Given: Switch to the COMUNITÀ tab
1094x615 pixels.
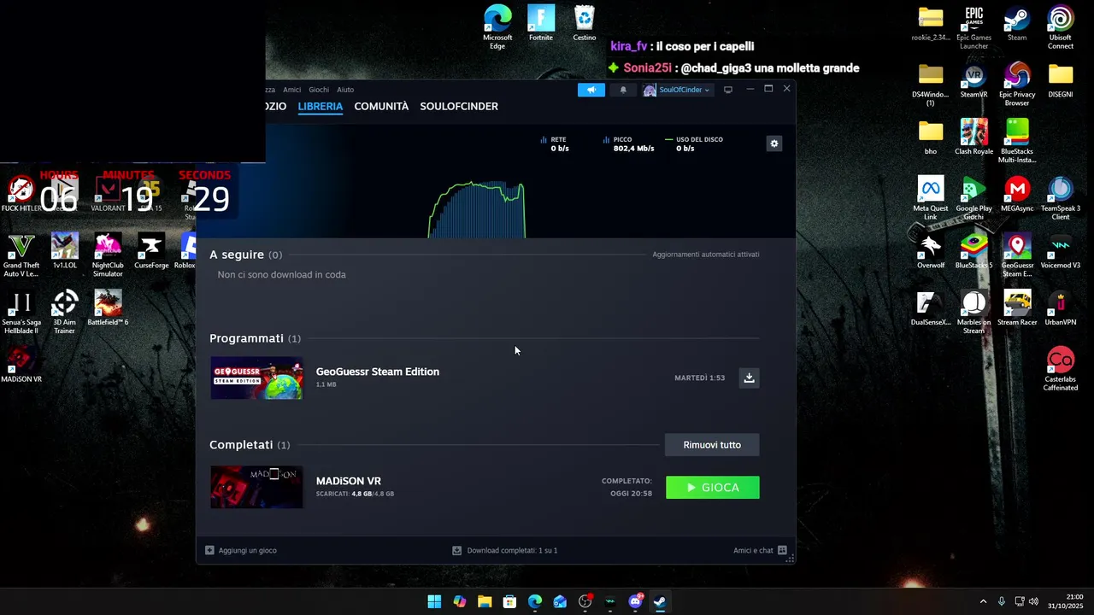Looking at the screenshot, I should [381, 107].
